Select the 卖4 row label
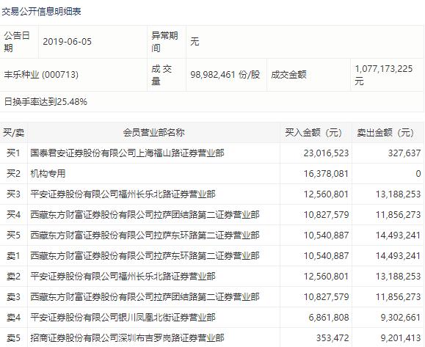425x347 pixels. (x=13, y=317)
